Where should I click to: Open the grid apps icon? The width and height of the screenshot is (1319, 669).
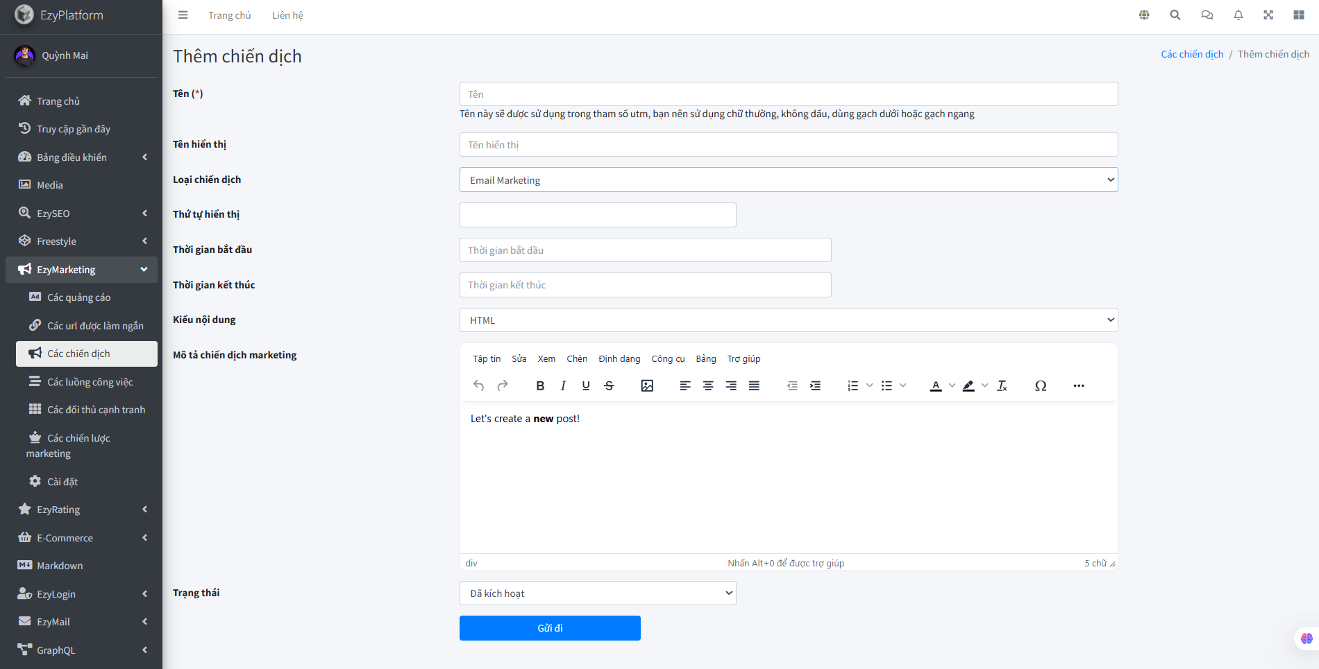pyautogui.click(x=1299, y=15)
